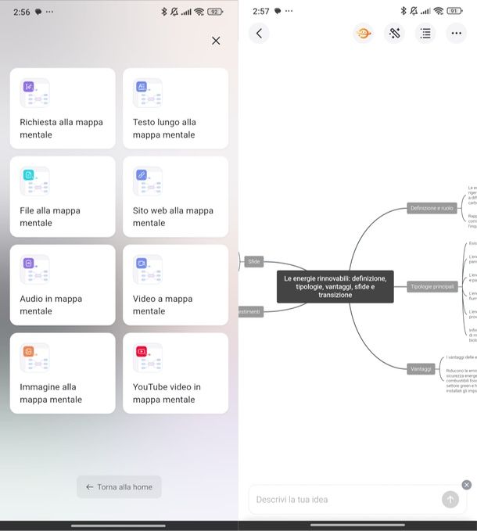
Task: Tap the Bluetooth icon in the right status bar
Action: [403, 11]
